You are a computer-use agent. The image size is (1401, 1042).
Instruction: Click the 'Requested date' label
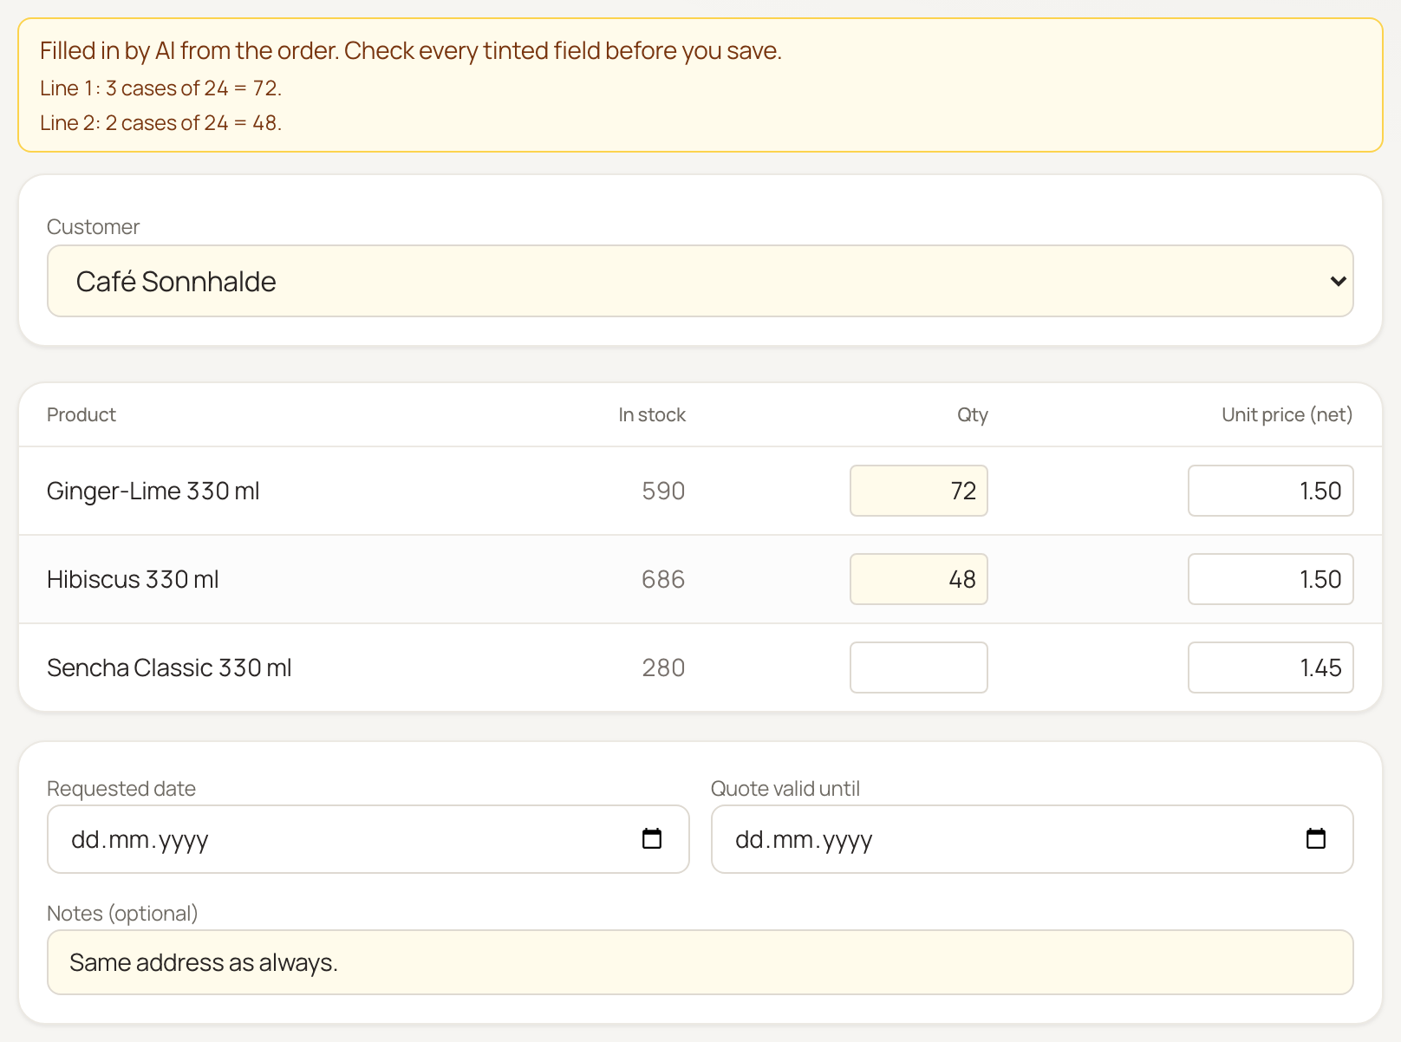121,789
